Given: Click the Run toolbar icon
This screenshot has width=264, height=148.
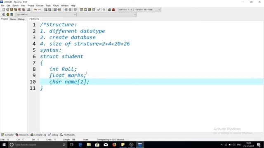Looking at the screenshot, I should pyautogui.click(x=85, y=10).
